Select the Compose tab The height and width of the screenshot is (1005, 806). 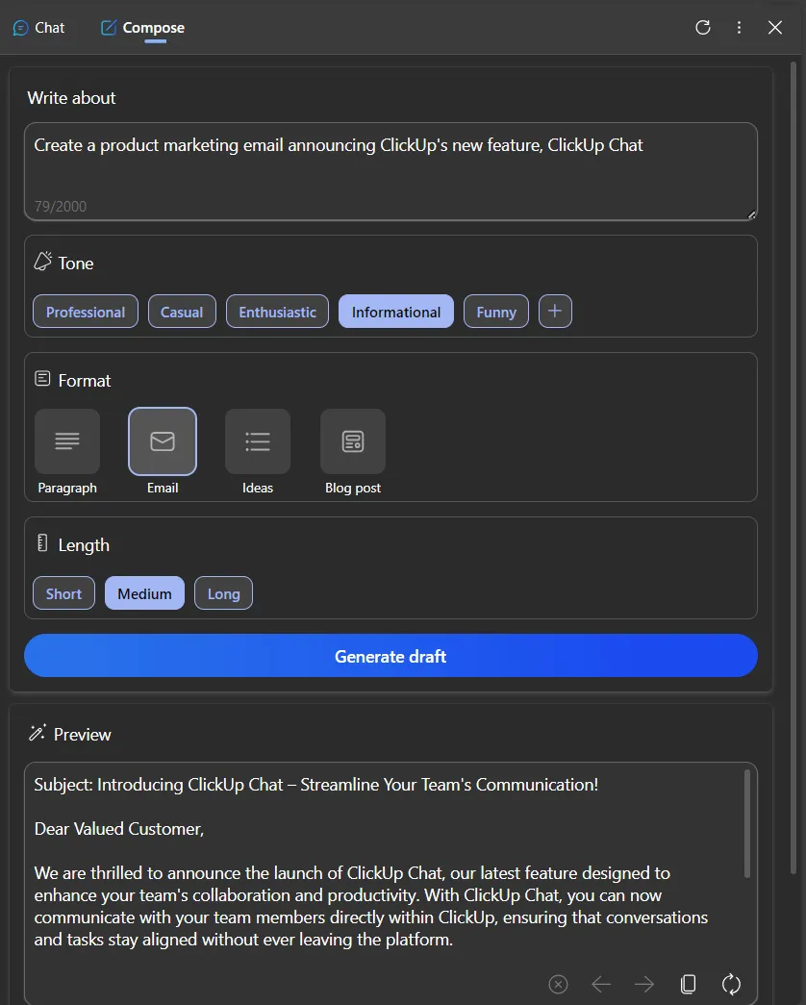pyautogui.click(x=142, y=28)
